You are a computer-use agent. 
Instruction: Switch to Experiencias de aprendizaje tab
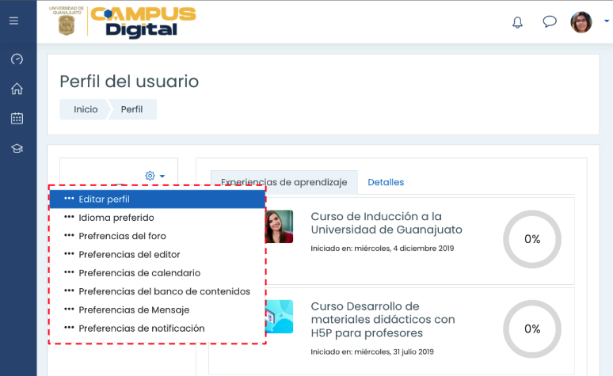284,182
